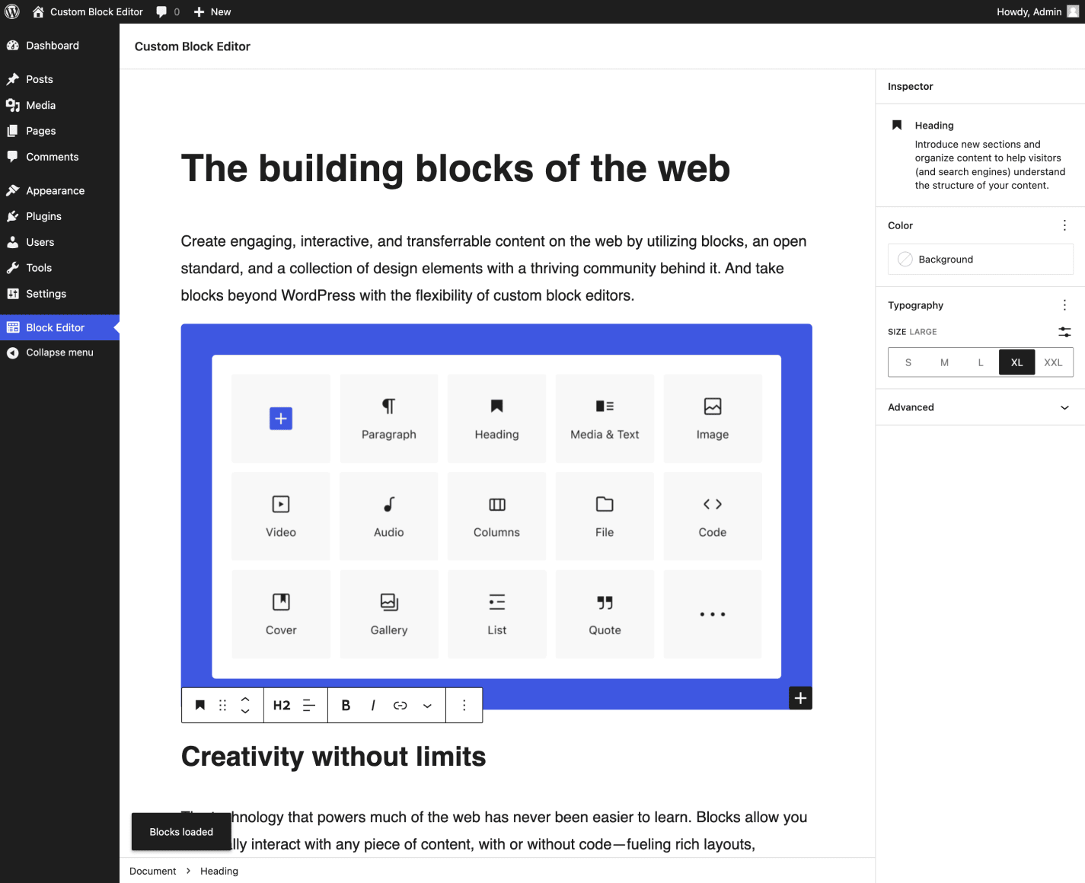1085x883 pixels.
Task: Open the block inserter plus button
Action: [x=799, y=697]
